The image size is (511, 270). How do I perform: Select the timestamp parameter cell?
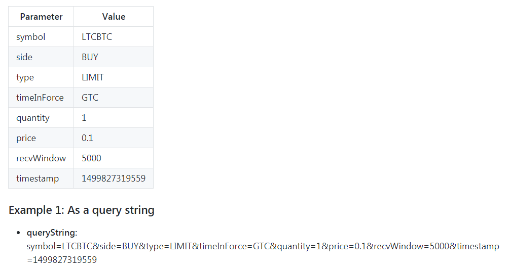41,178
